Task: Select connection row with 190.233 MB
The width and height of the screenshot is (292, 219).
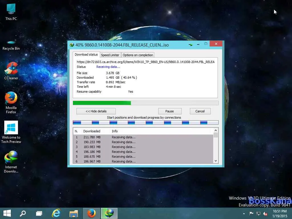Action: click(x=143, y=142)
